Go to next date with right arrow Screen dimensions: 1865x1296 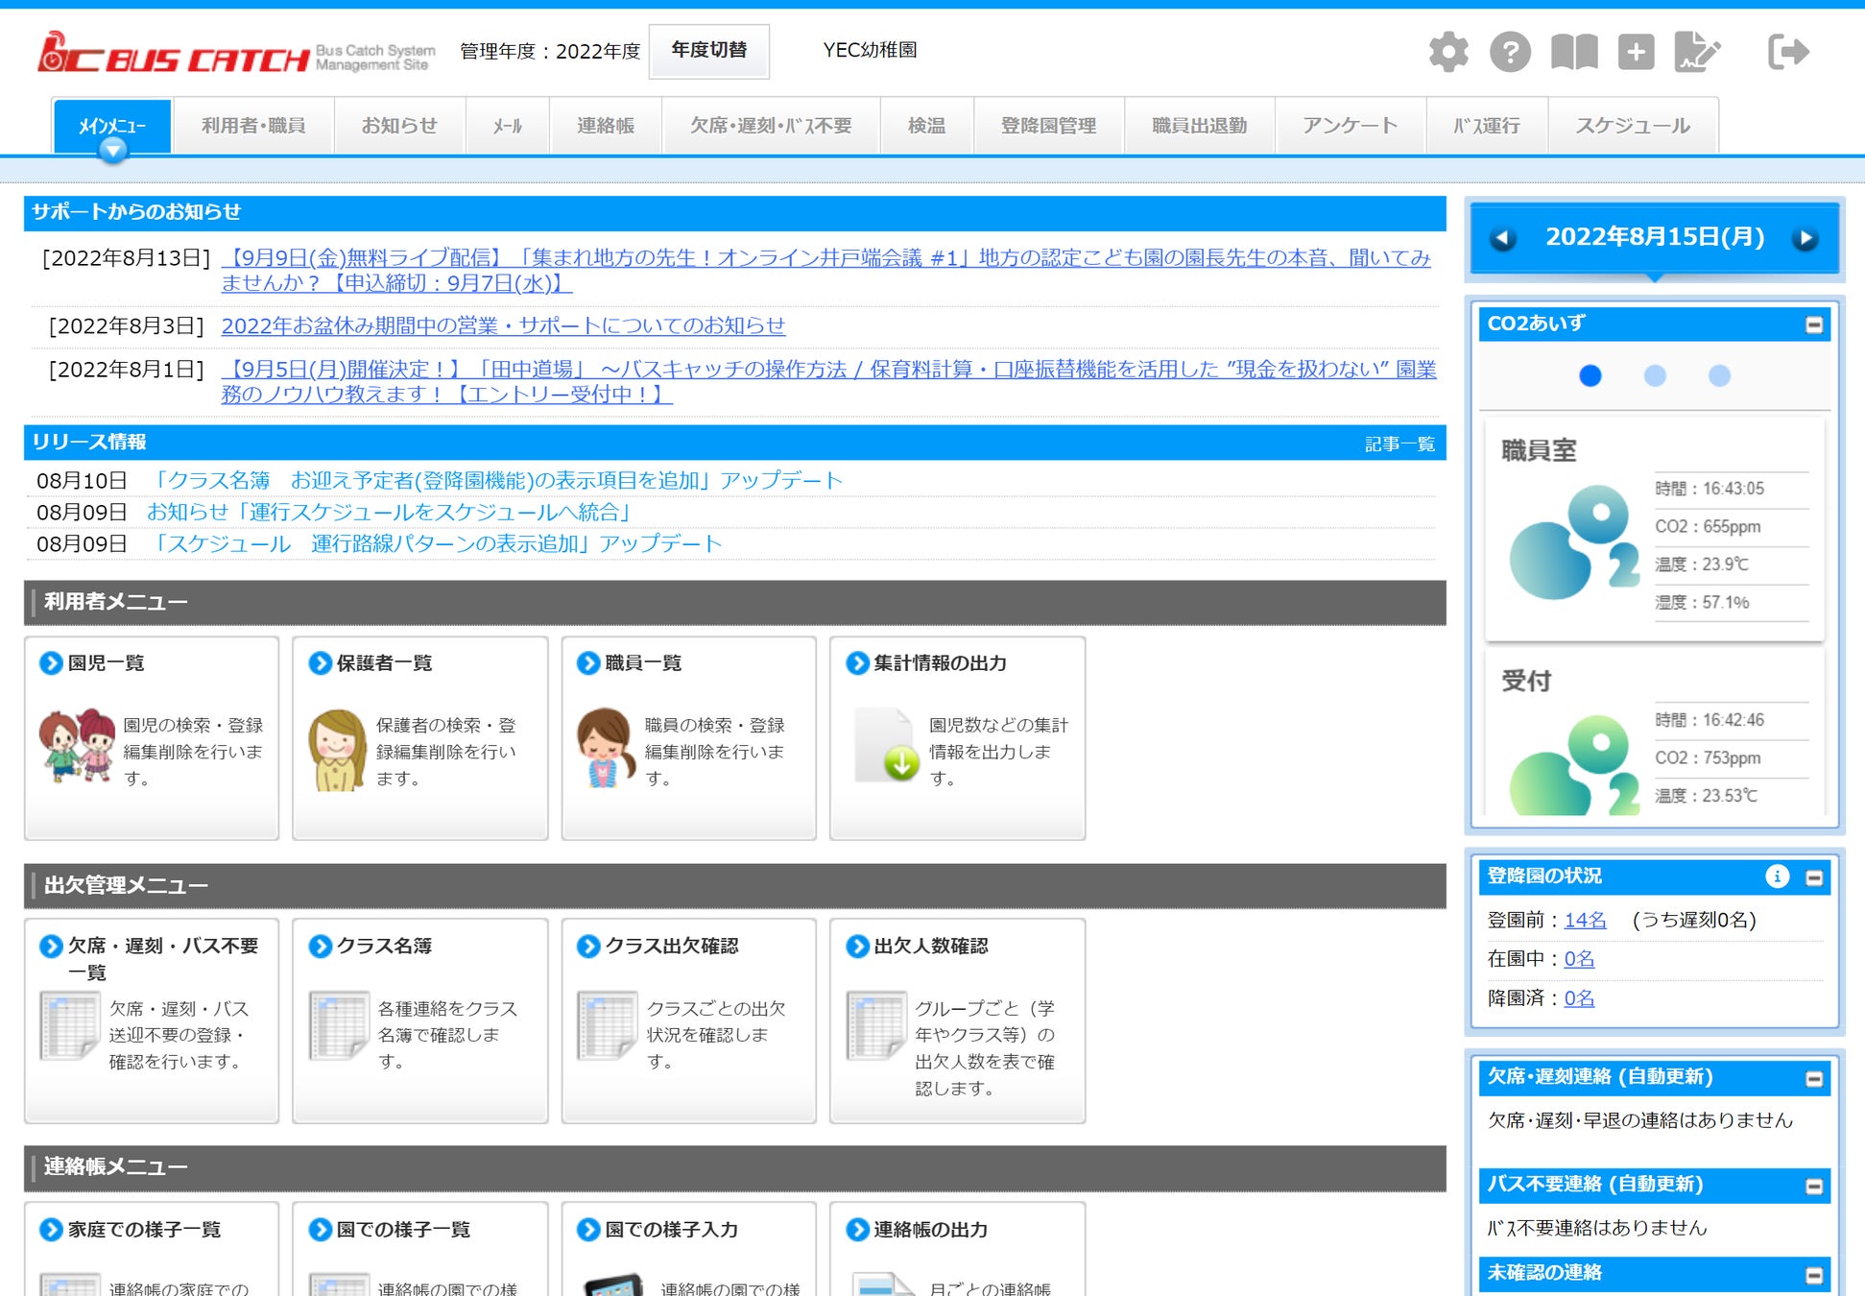(x=1805, y=238)
